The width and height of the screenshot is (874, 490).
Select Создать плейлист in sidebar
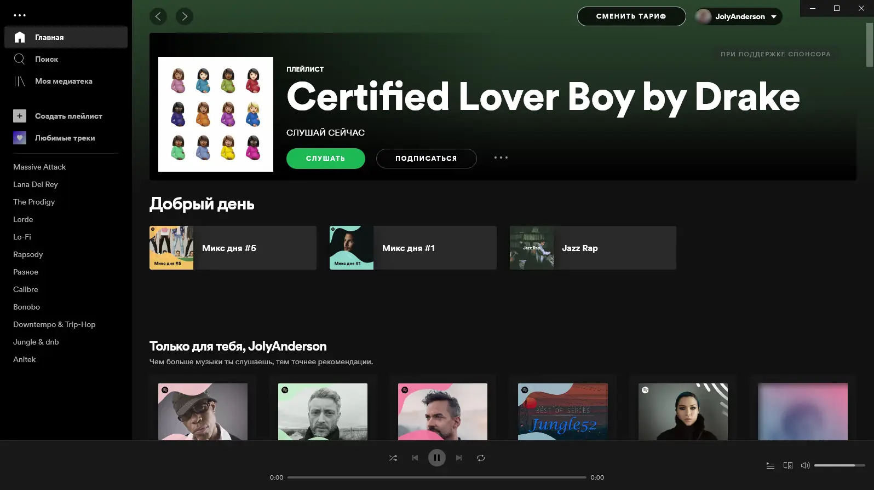coord(66,116)
